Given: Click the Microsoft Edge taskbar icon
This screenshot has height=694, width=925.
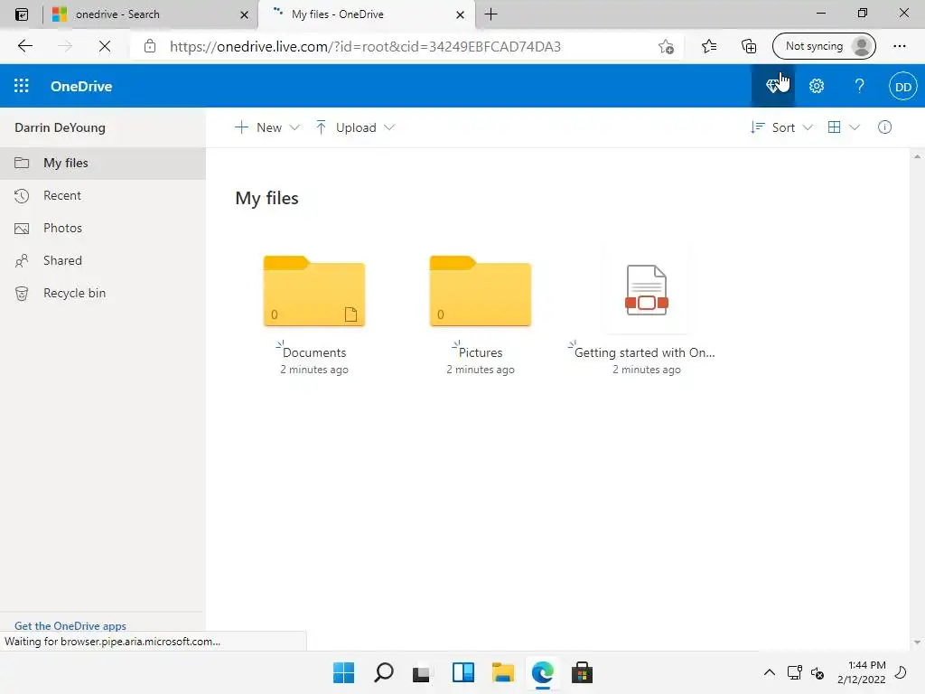Looking at the screenshot, I should tap(542, 672).
